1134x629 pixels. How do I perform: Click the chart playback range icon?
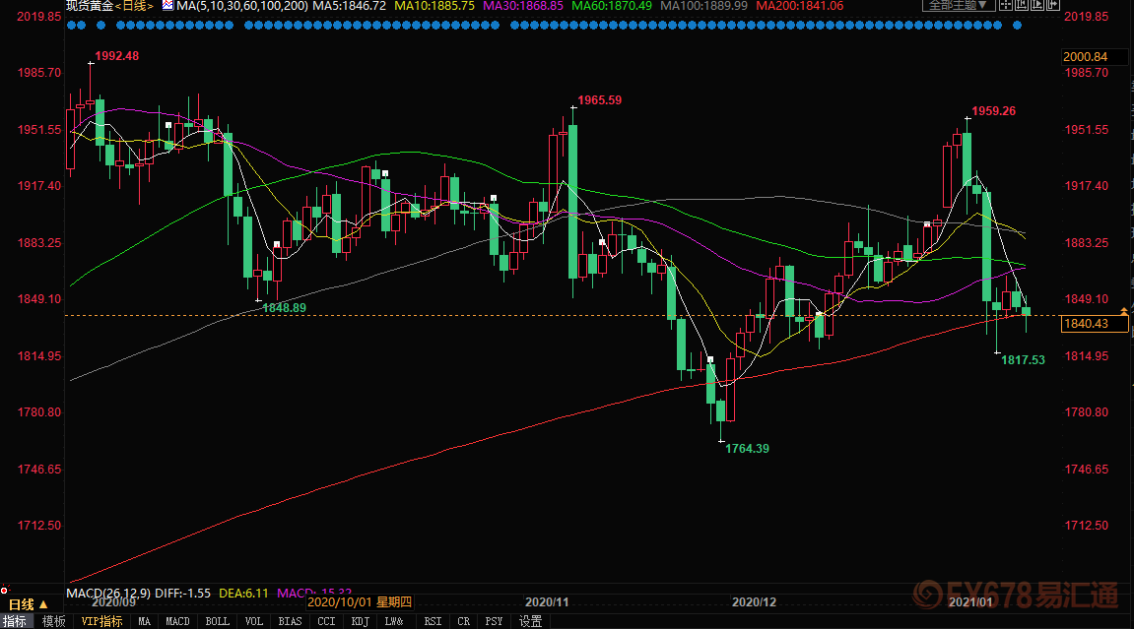tap(1037, 4)
